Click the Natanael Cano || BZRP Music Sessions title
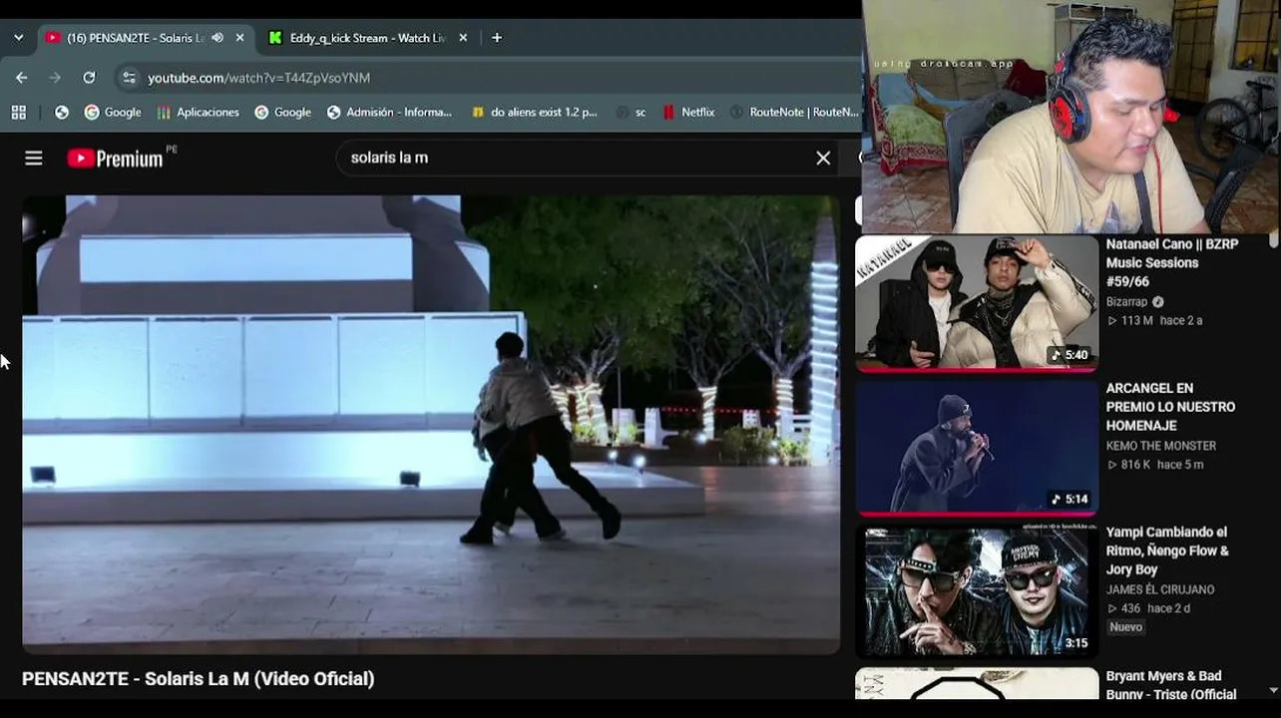This screenshot has width=1281, height=718. click(x=1172, y=263)
